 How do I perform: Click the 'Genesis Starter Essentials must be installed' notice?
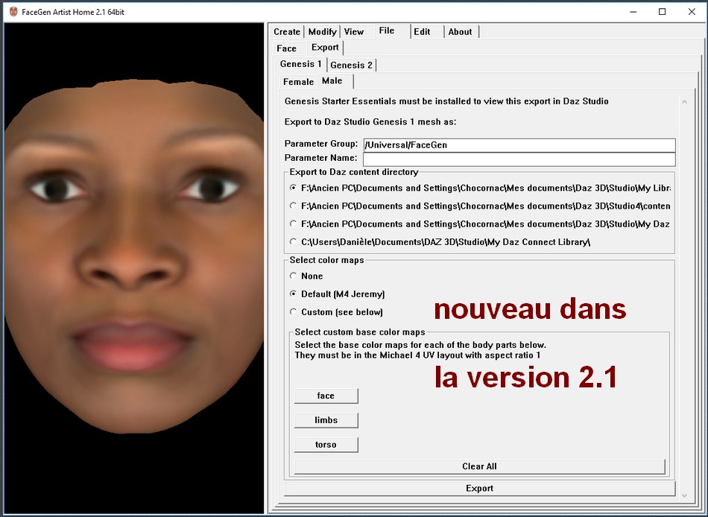point(446,101)
